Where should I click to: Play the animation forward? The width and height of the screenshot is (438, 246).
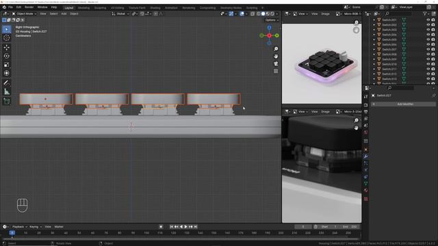[x=185, y=227]
